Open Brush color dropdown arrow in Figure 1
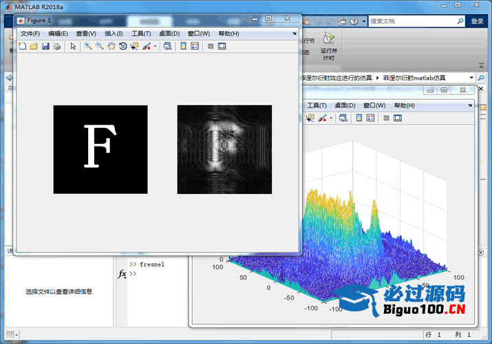This screenshot has height=344, width=492. click(156, 46)
